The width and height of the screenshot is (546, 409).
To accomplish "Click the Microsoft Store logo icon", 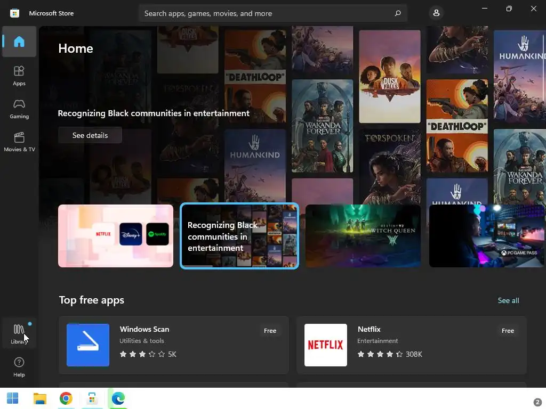I will click(x=14, y=13).
